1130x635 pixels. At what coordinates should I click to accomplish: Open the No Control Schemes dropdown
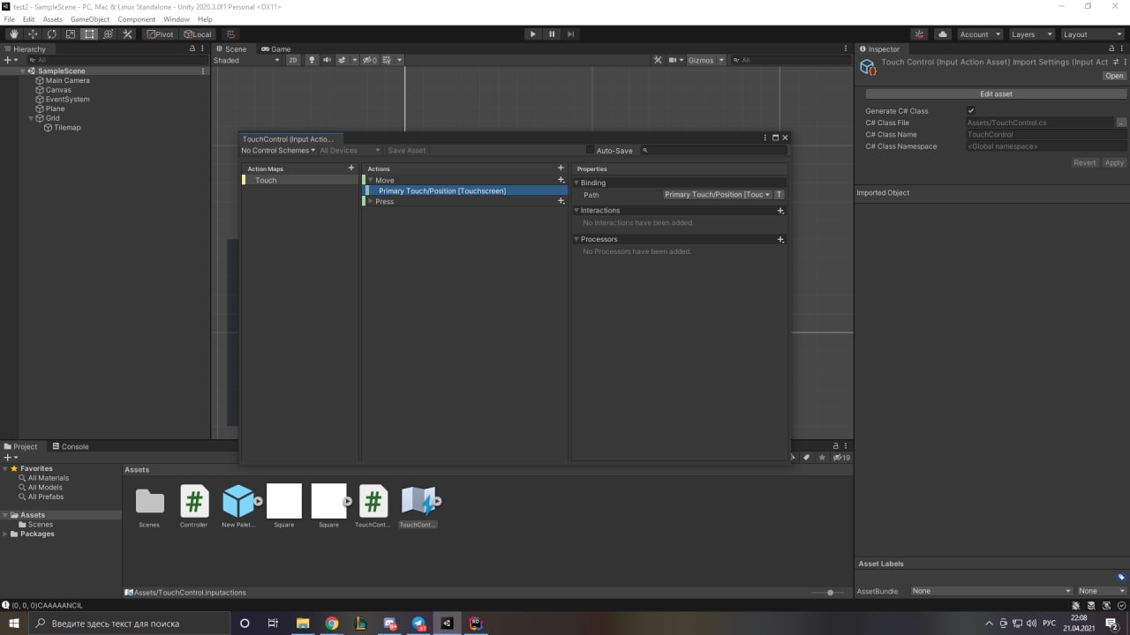278,150
